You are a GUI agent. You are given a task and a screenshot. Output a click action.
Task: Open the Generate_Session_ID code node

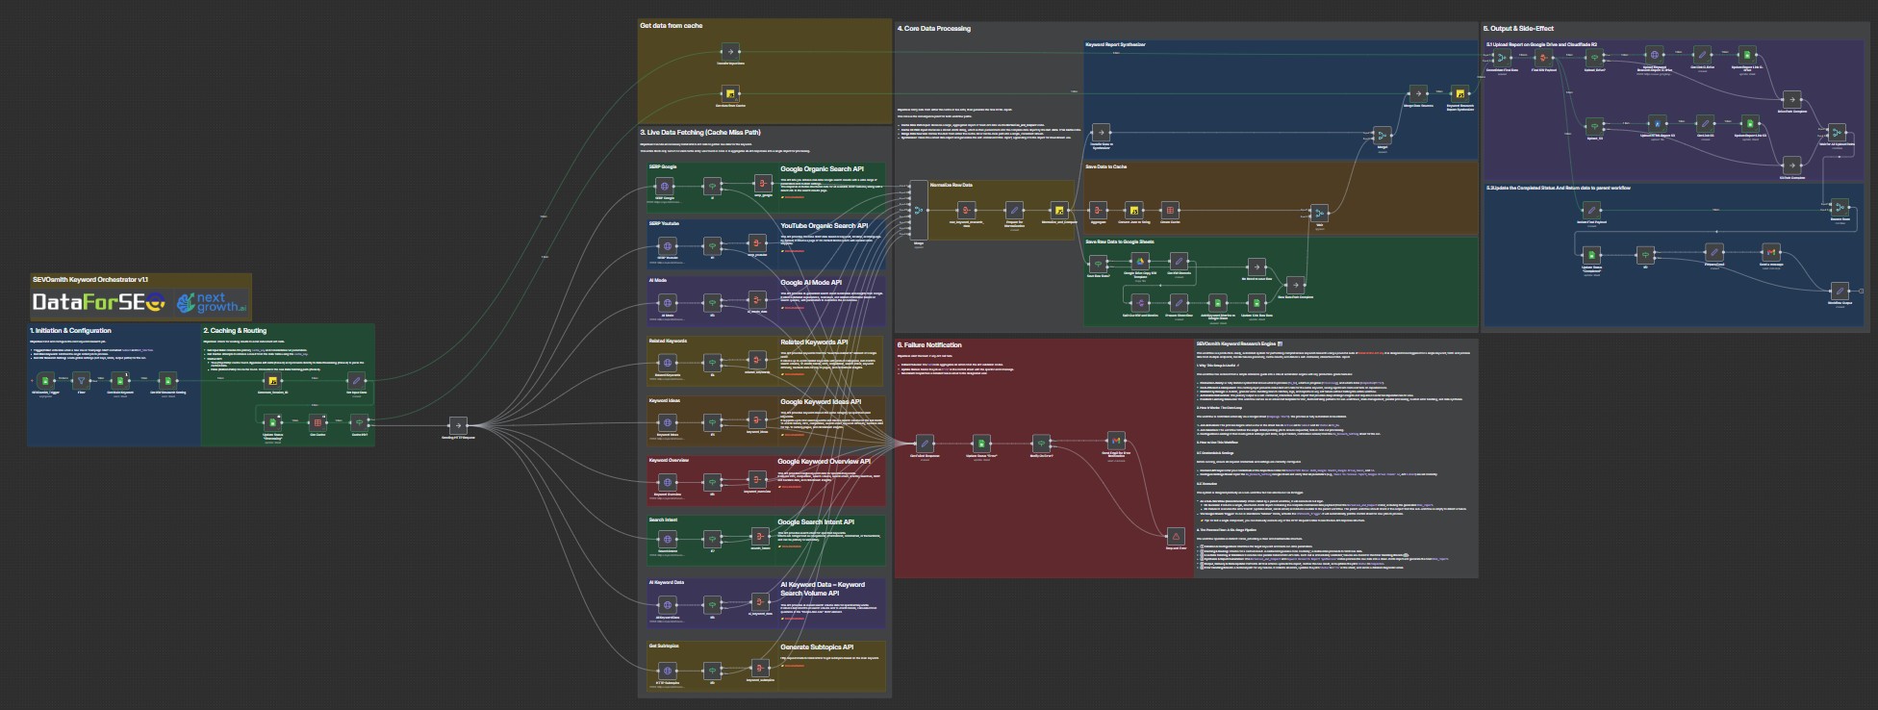pyautogui.click(x=272, y=382)
